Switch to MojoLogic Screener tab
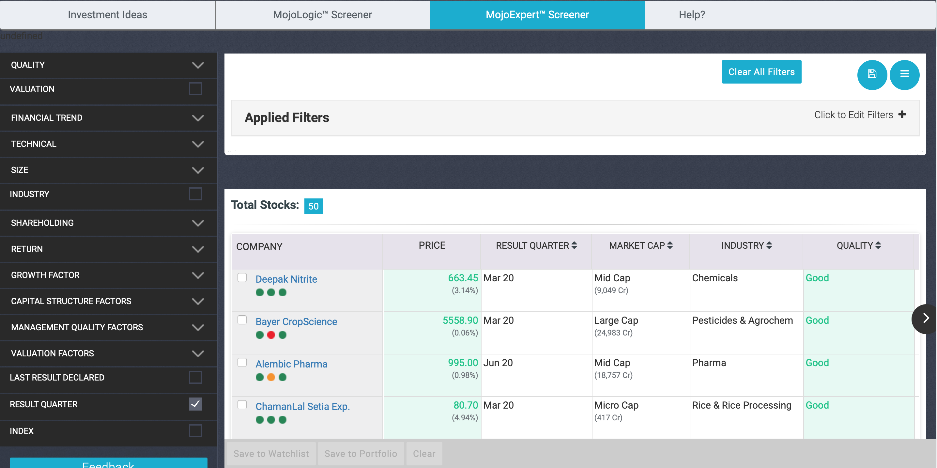 322,15
